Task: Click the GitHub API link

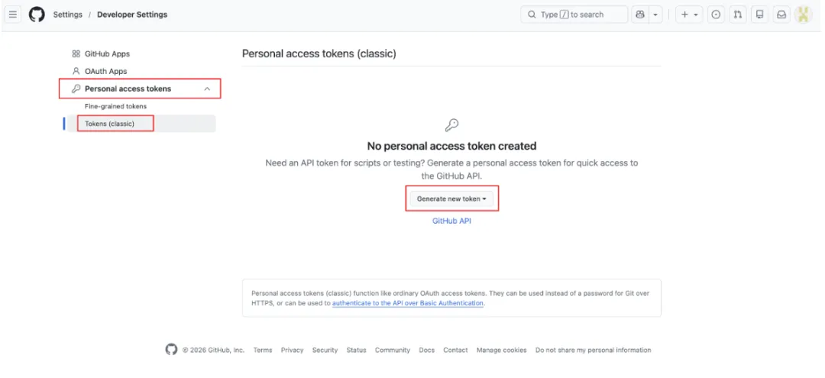Action: coord(451,221)
